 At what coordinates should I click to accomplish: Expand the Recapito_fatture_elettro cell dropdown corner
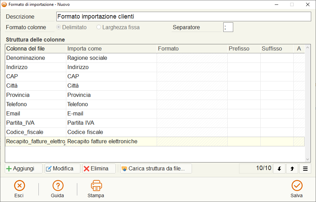64,144
